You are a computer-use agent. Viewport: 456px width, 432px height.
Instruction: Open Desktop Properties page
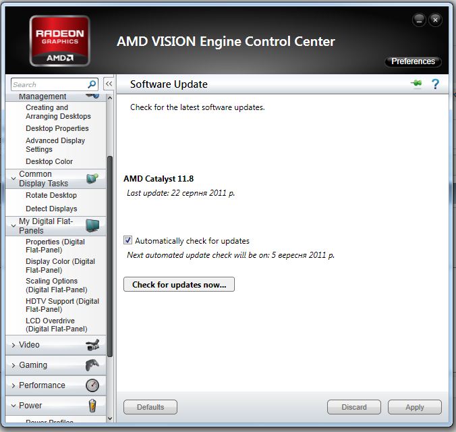point(57,128)
